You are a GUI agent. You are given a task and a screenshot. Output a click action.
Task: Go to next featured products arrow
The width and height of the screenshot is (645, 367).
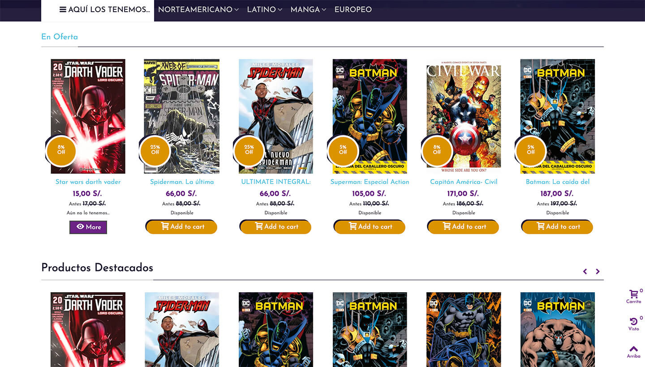pyautogui.click(x=598, y=272)
